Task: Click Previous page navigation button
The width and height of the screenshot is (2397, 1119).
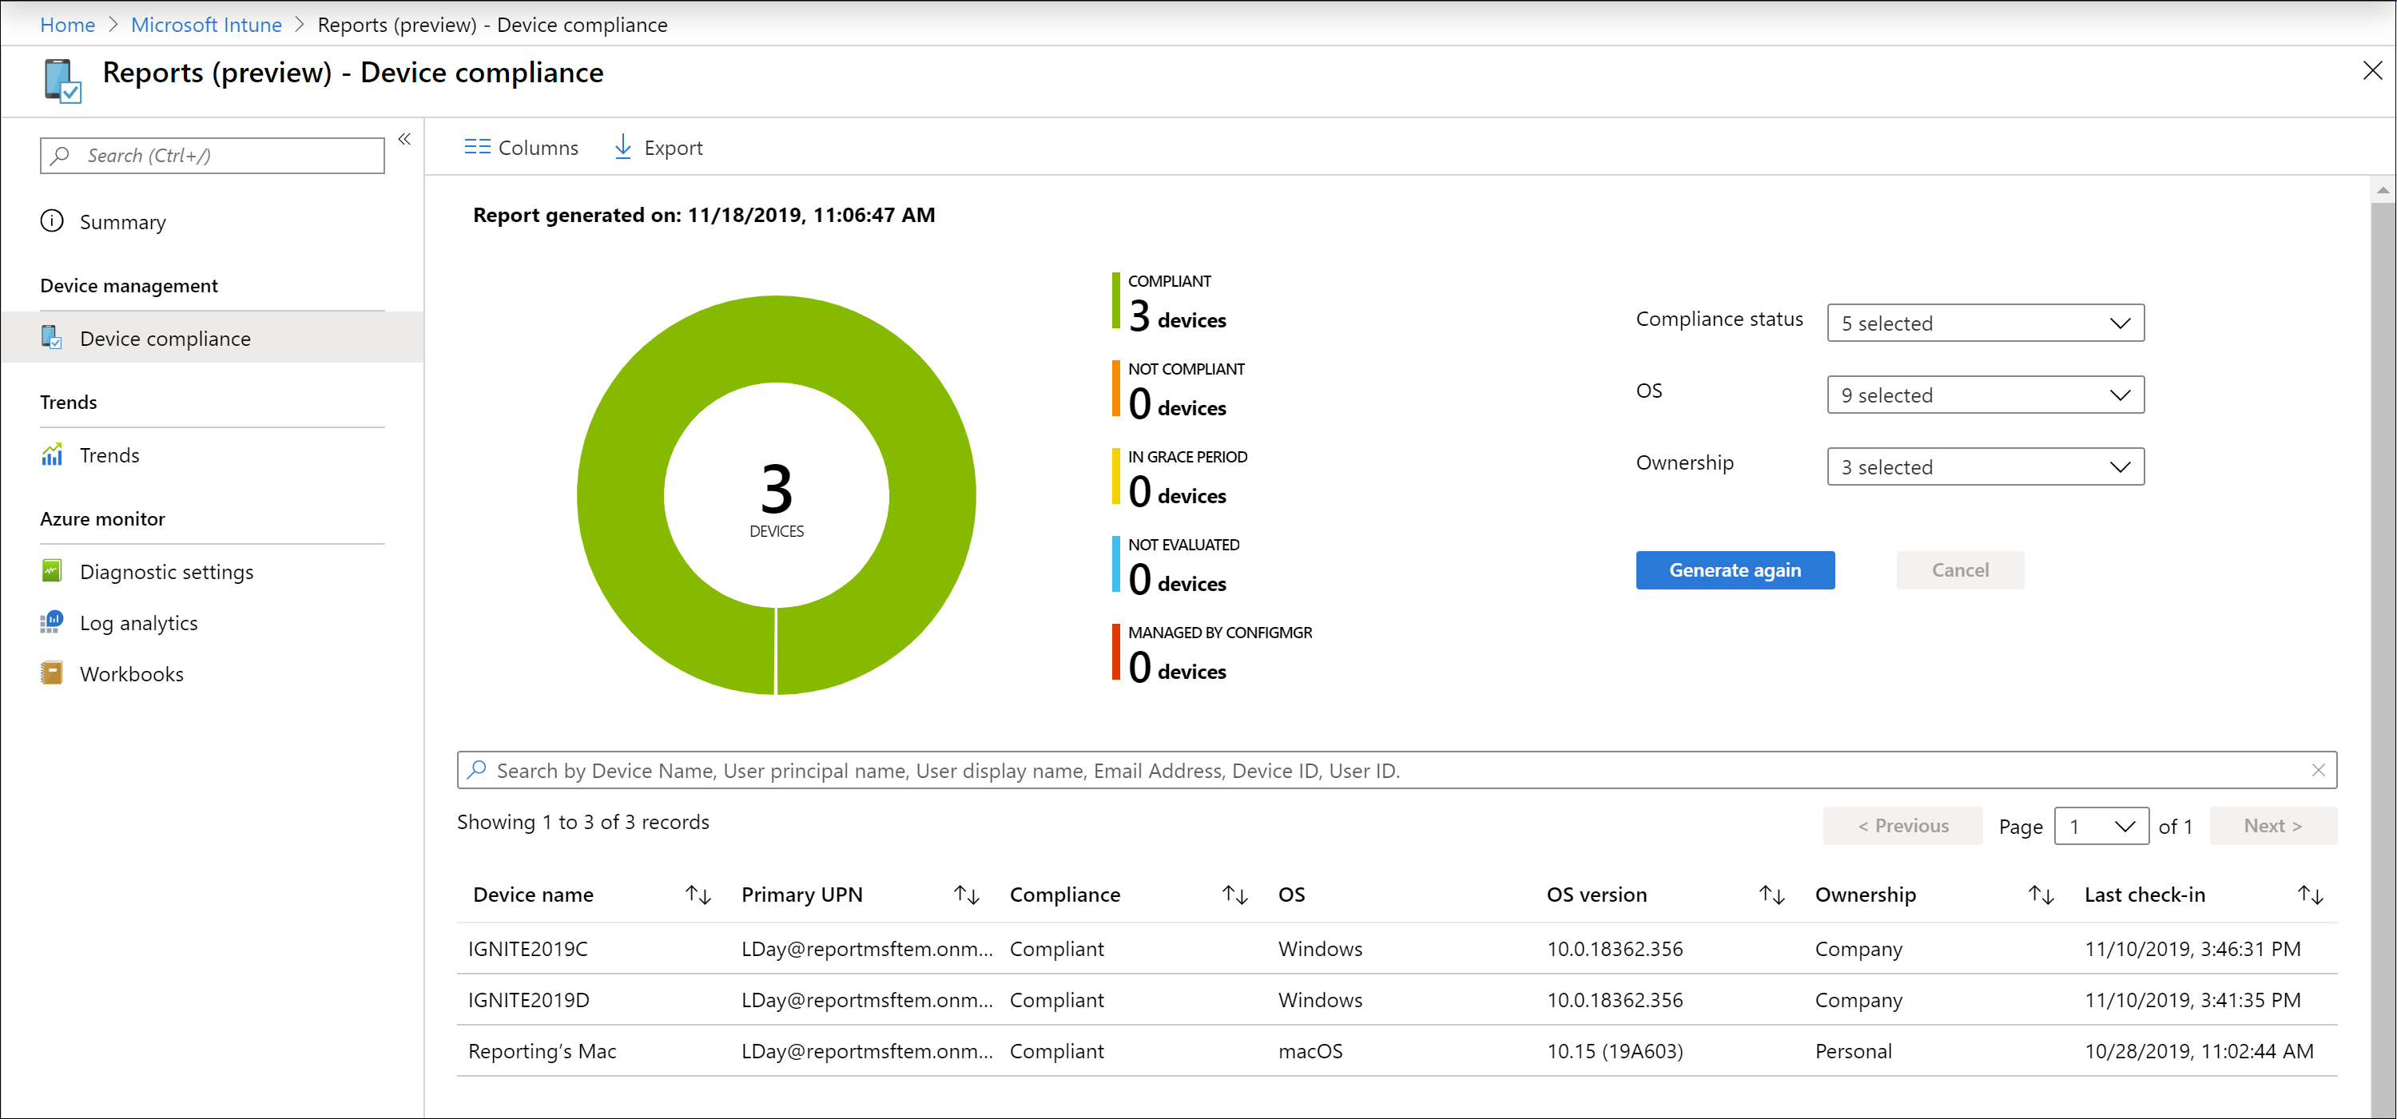Action: point(1902,824)
